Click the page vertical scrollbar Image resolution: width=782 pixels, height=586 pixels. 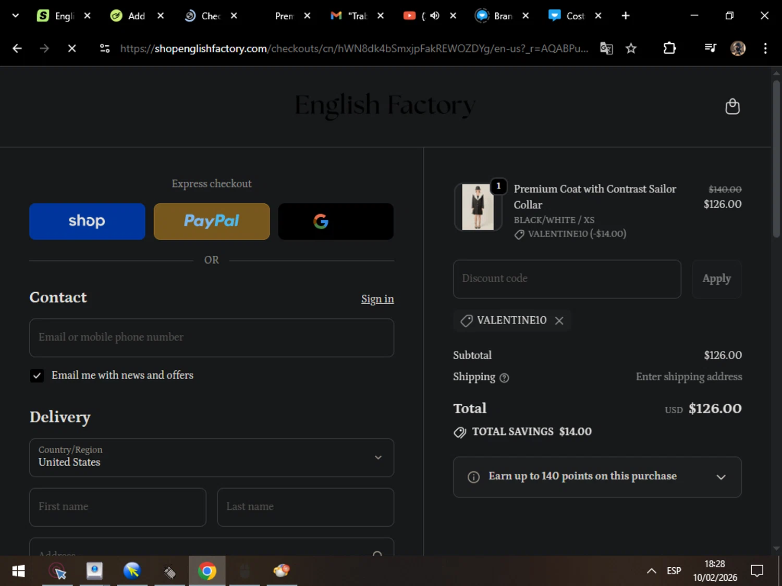[x=776, y=159]
